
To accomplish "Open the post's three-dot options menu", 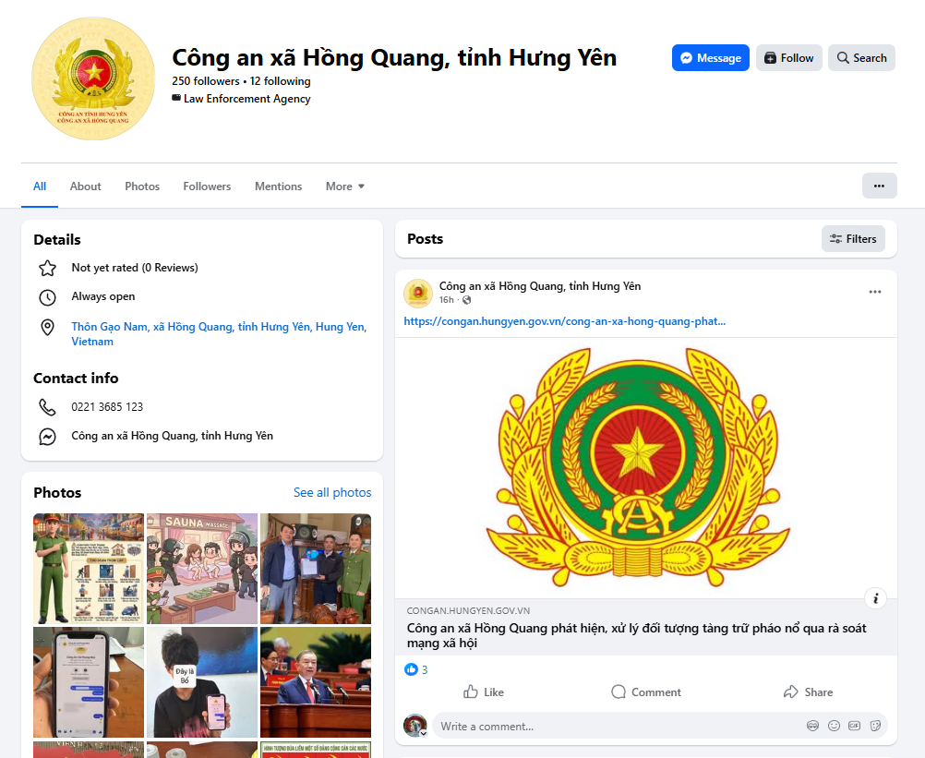I will pyautogui.click(x=874, y=293).
